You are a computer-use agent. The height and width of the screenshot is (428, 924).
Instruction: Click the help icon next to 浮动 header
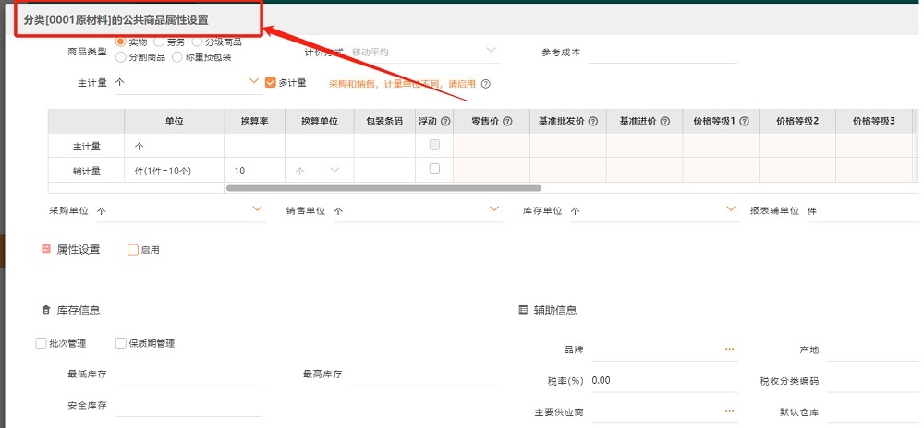click(445, 122)
